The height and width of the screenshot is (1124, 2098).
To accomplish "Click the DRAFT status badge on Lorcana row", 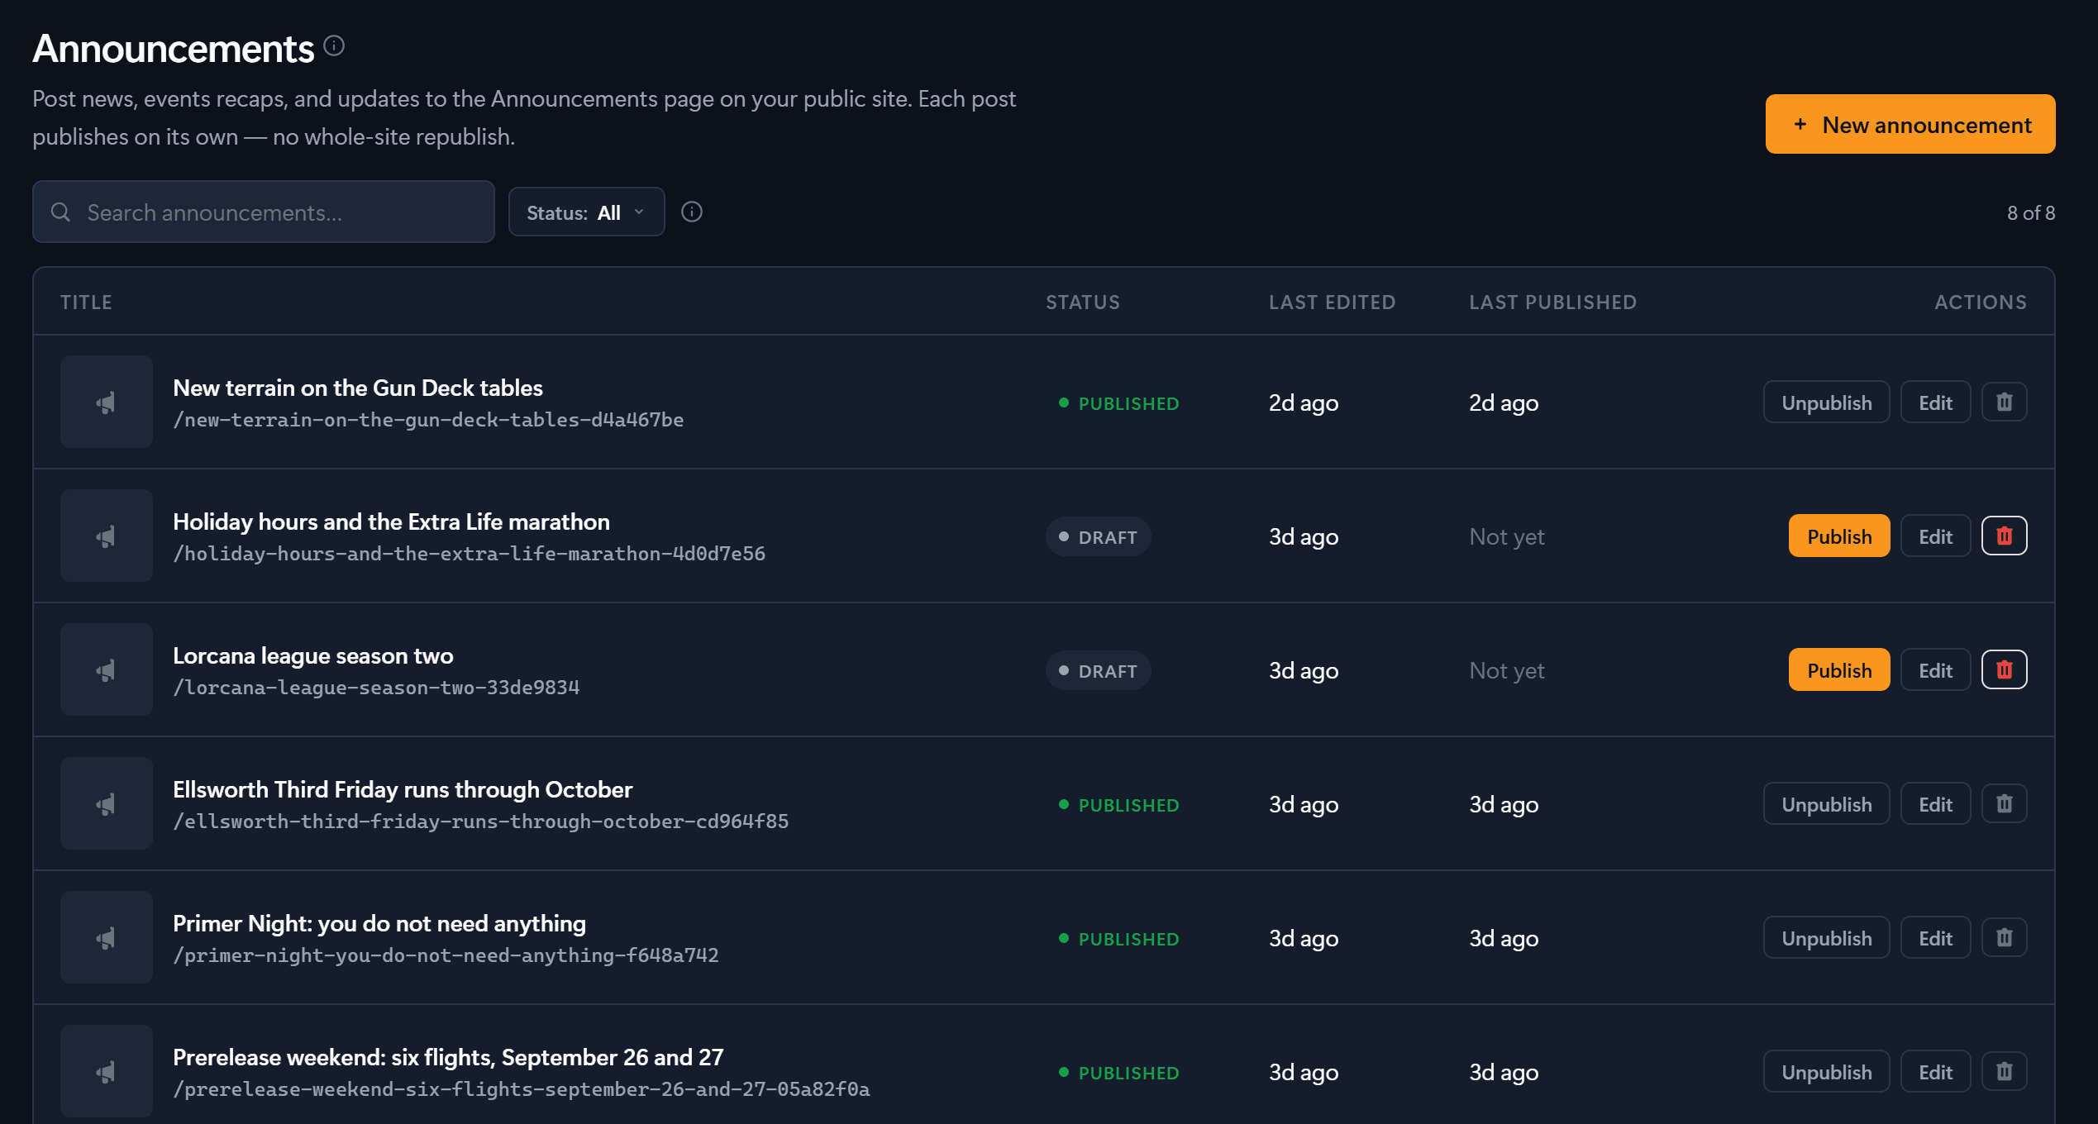I will click(1099, 671).
